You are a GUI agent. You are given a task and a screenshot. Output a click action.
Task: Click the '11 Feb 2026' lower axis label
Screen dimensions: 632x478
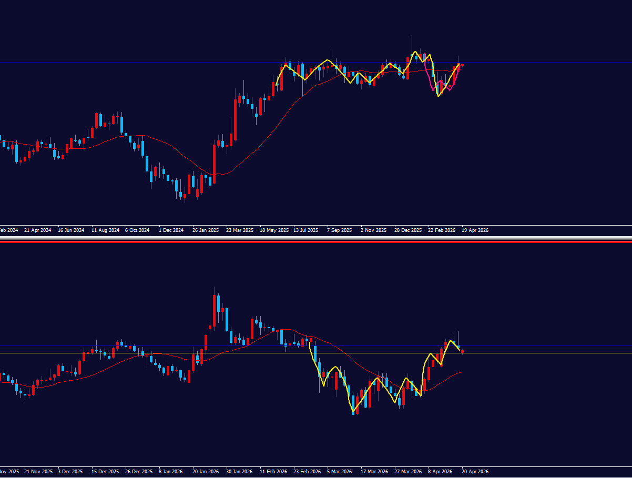coord(273,472)
